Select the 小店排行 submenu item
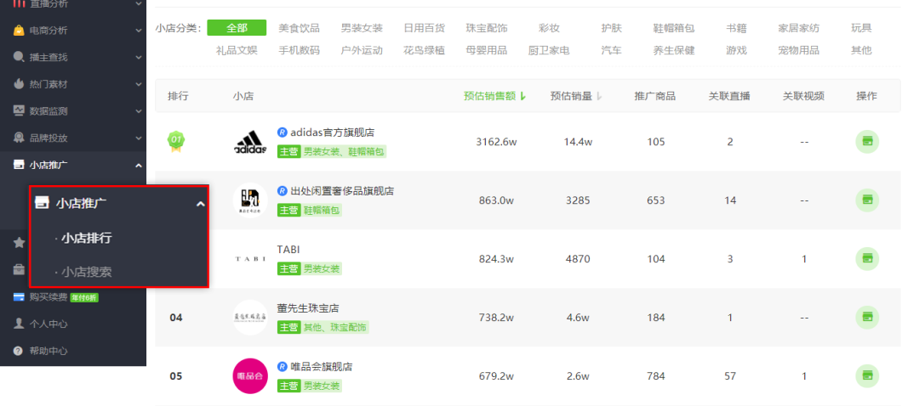 coord(87,238)
